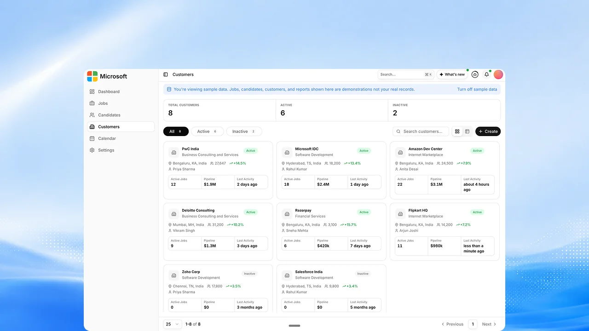The height and width of the screenshot is (331, 589).
Task: Click Amazon Dev Center card title
Action: pos(425,149)
